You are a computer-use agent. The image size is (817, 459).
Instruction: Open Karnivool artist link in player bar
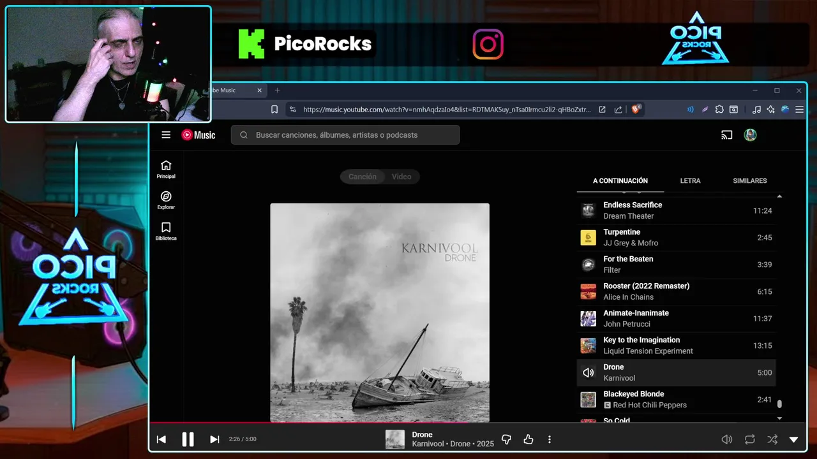coord(429,444)
